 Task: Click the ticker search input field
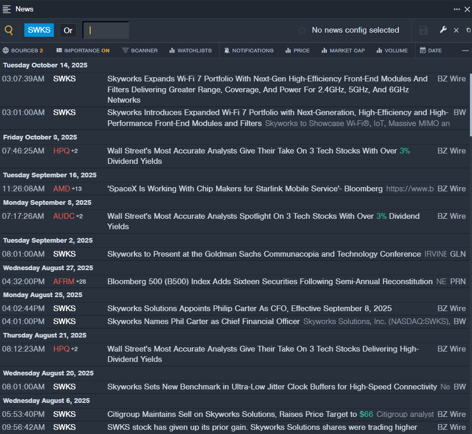[106, 31]
